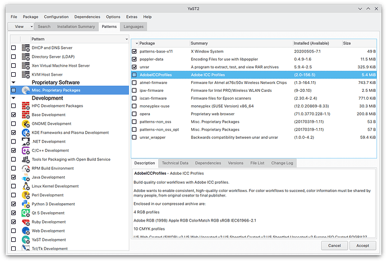The image size is (387, 262).
Task: Switch to the Search tab
Action: tap(44, 27)
